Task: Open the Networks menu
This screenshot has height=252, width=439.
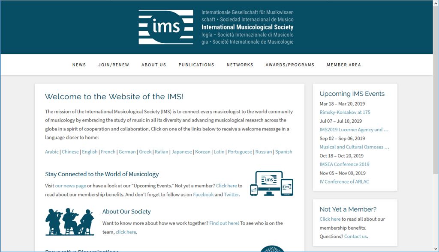Action: point(240,65)
